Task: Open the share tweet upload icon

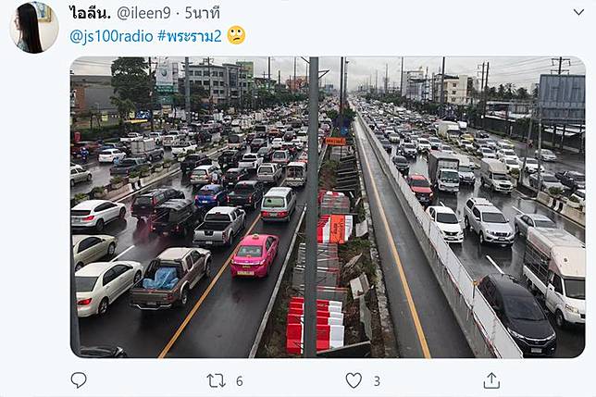Action: (491, 380)
